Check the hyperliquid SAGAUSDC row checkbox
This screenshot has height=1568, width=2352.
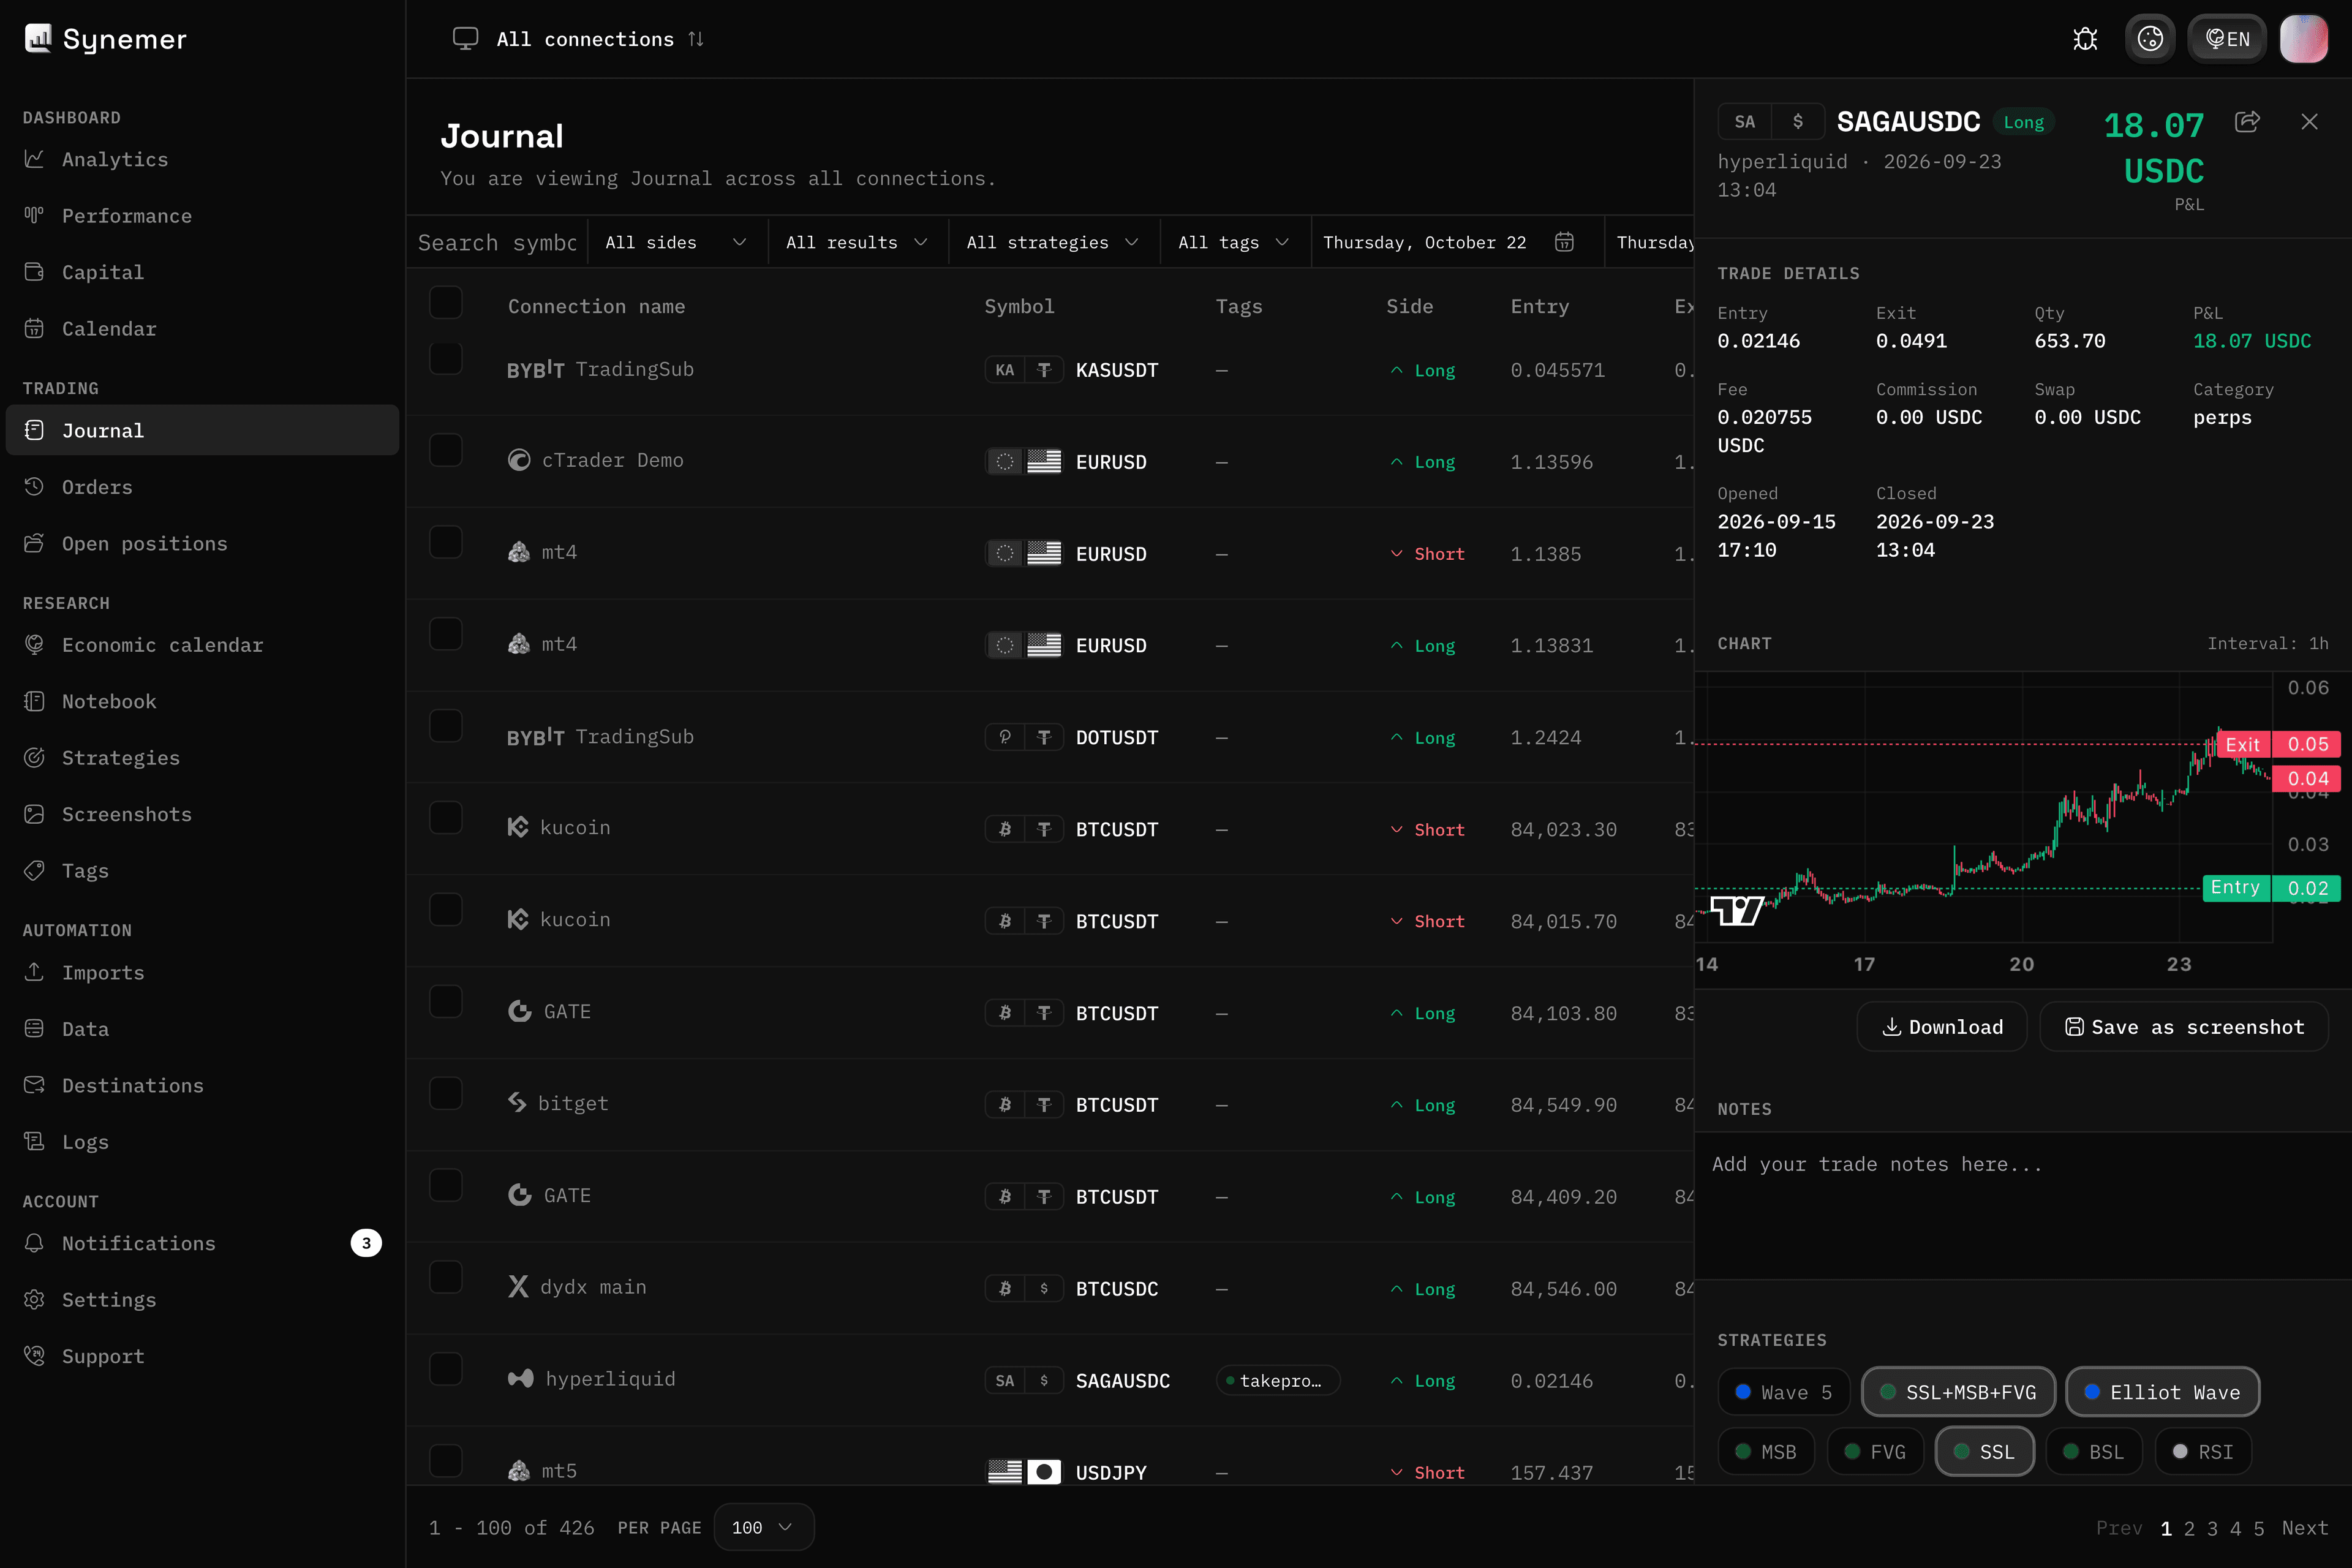pos(445,1369)
